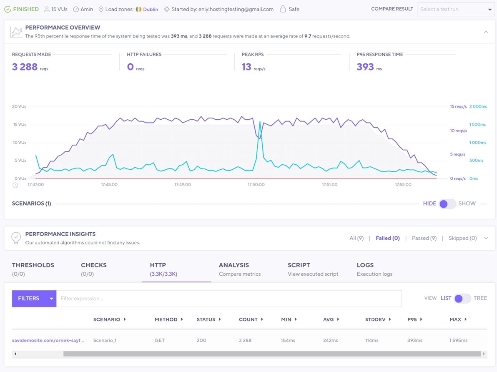Open the navidemosite.com URL row link

(x=48, y=340)
